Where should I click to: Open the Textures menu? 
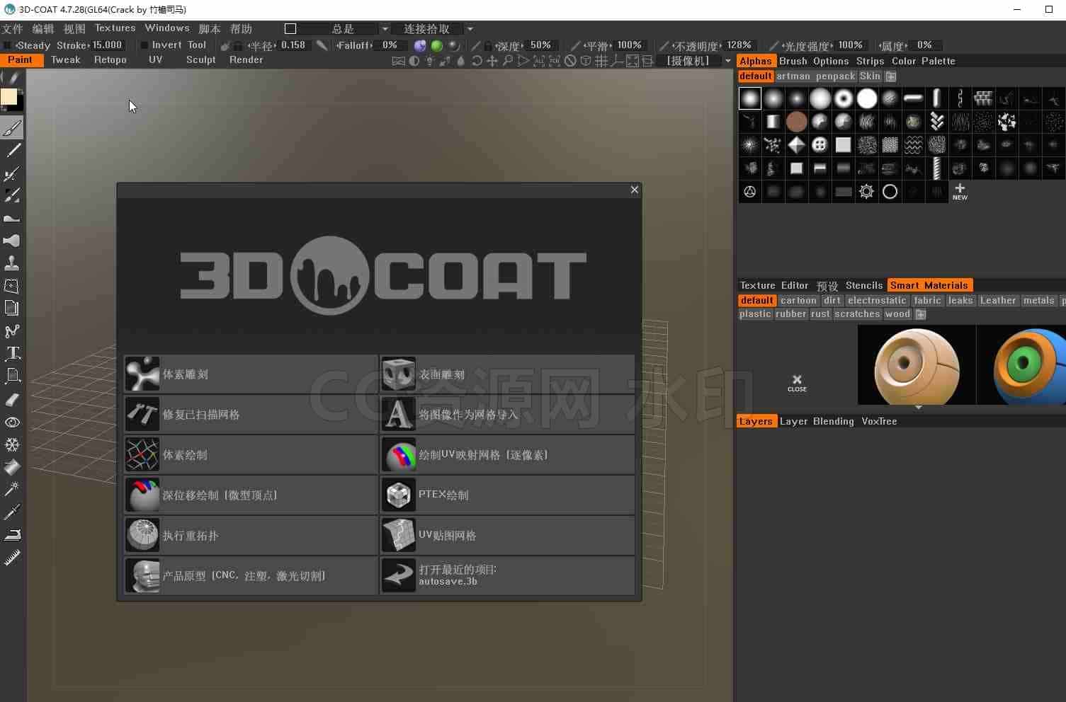pyautogui.click(x=115, y=28)
